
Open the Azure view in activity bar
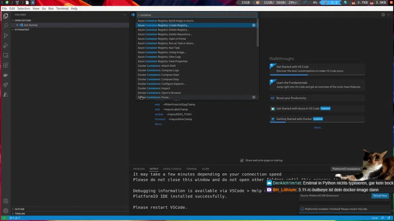point(6,95)
